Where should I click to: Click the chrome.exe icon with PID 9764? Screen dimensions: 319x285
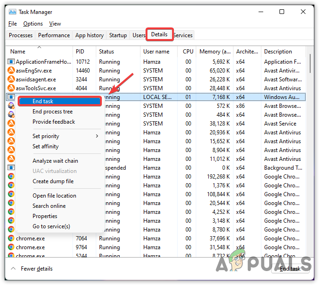[11, 247]
